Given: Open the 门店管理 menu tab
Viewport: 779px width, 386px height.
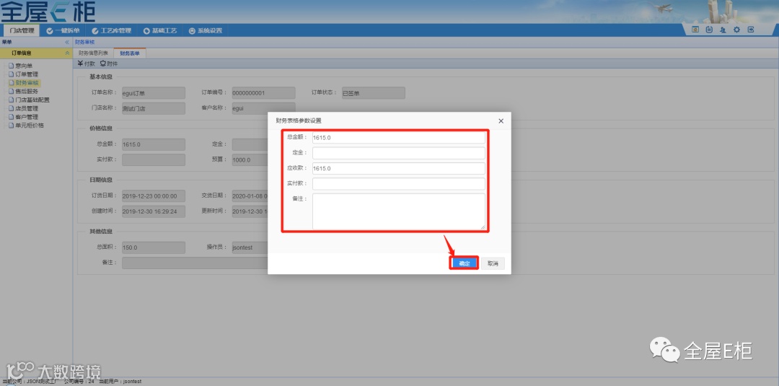Looking at the screenshot, I should tap(22, 30).
